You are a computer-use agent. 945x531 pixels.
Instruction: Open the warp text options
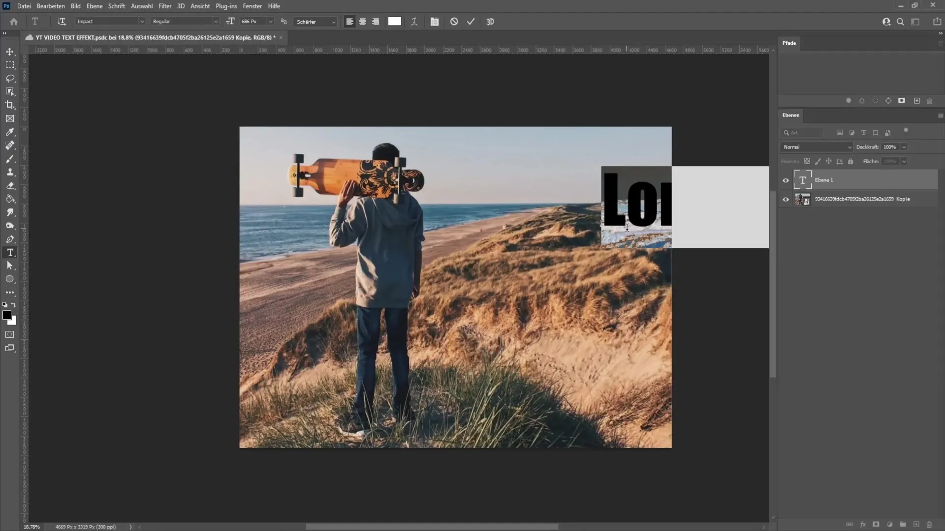(x=414, y=22)
